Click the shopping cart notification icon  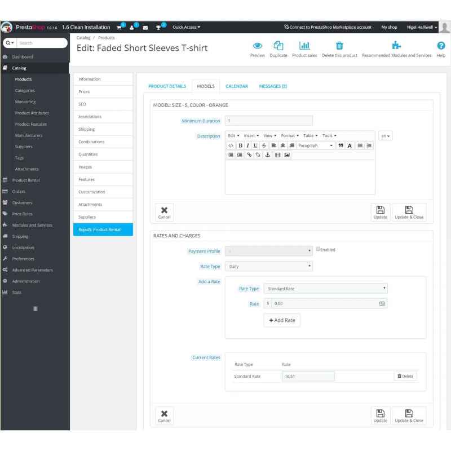pyautogui.click(x=119, y=28)
